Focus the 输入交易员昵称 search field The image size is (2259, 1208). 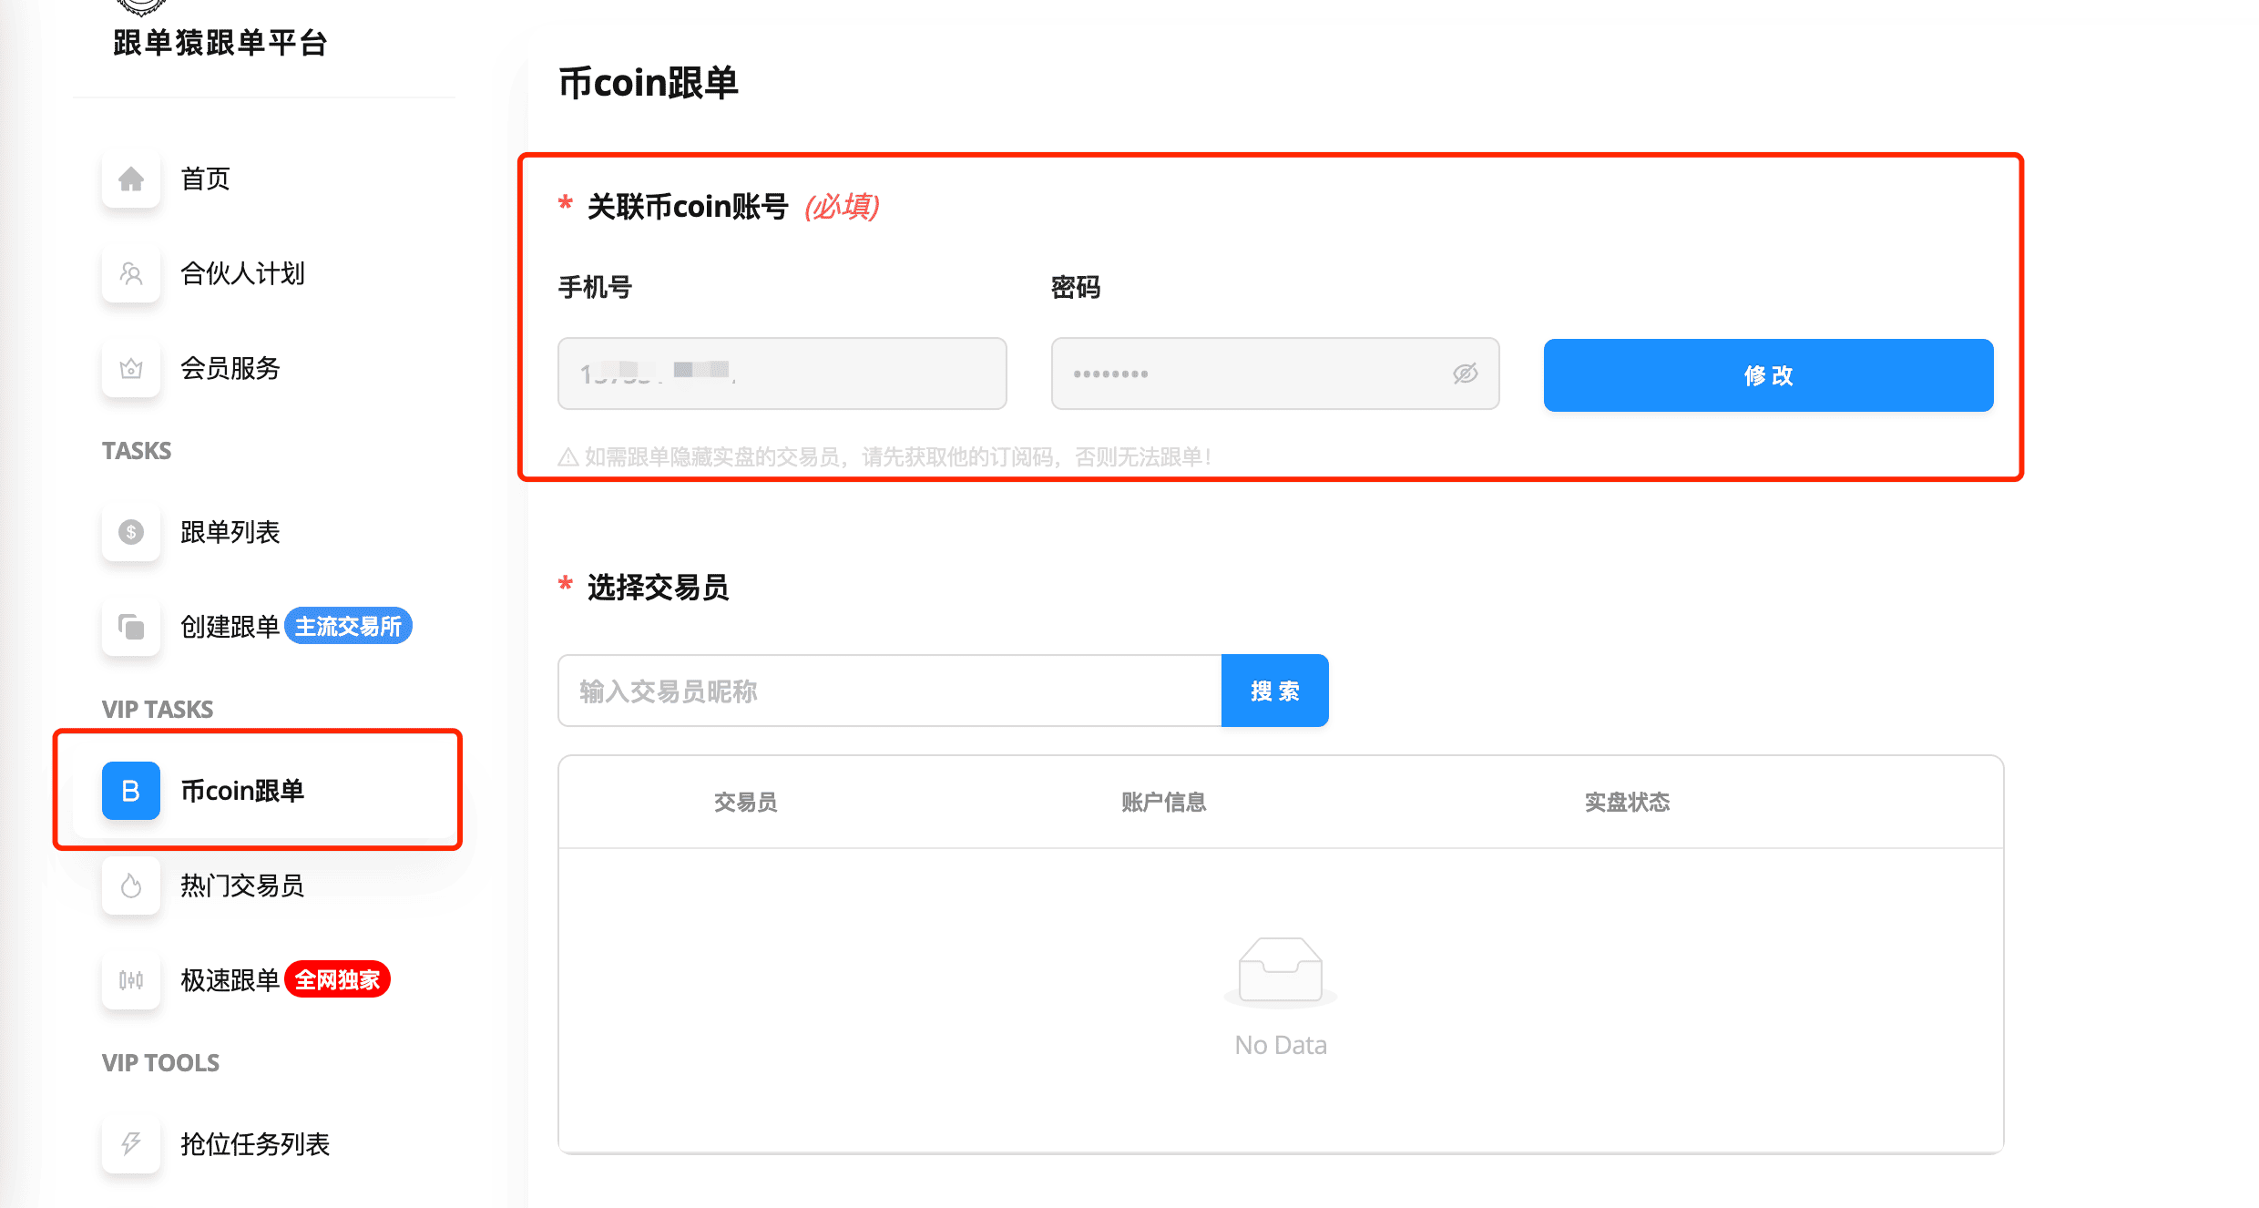click(889, 691)
